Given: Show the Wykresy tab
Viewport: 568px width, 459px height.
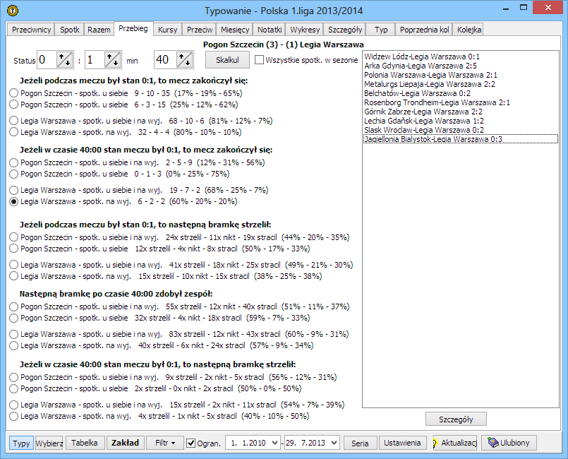Looking at the screenshot, I should (305, 30).
